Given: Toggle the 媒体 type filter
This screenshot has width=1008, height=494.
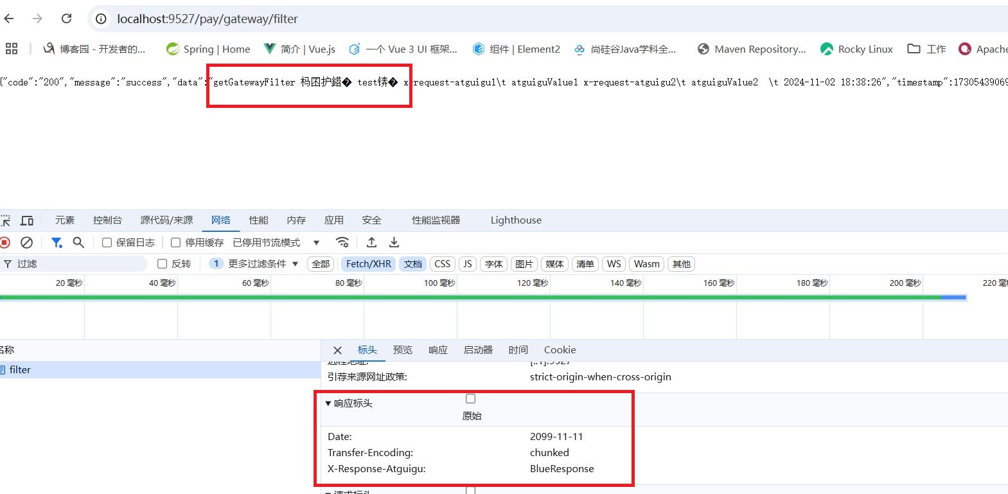Looking at the screenshot, I should 554,264.
